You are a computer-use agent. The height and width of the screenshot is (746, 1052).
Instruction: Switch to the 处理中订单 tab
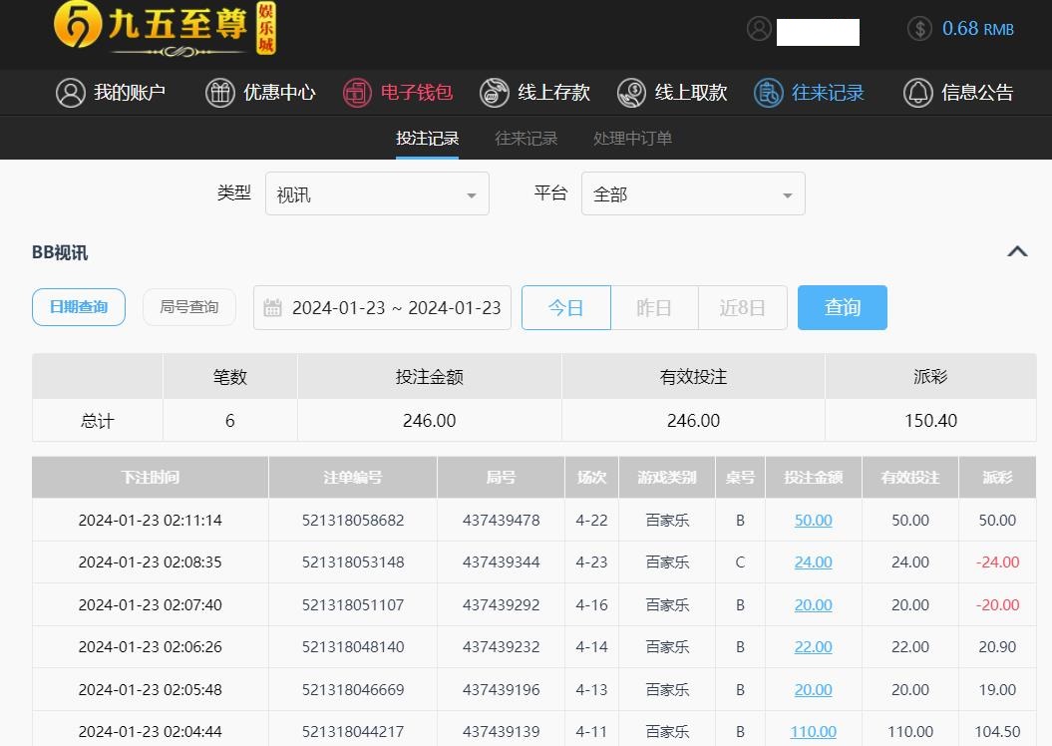click(632, 139)
